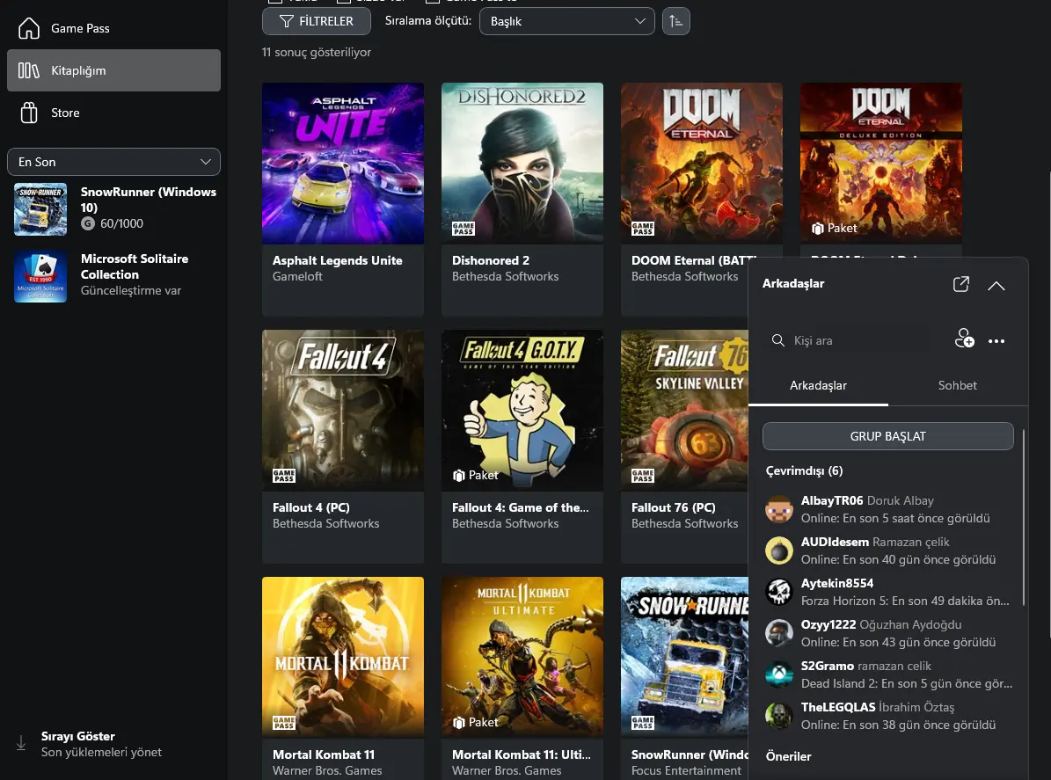The width and height of the screenshot is (1051, 780).
Task: Click the friends list scrollbar
Action: [x=1024, y=517]
